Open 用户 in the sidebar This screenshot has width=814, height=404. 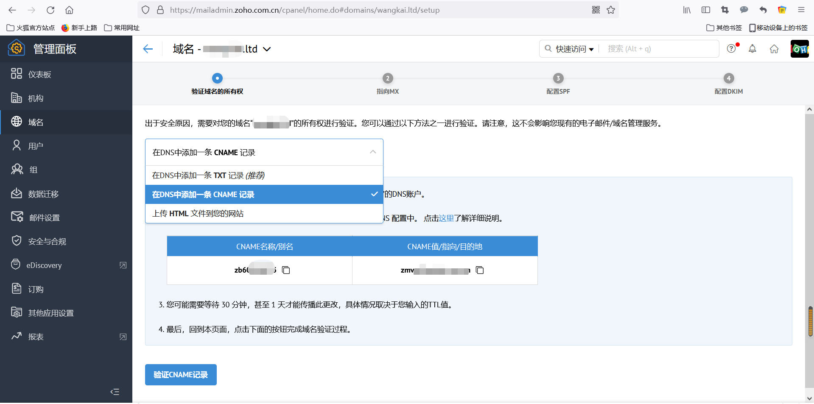(36, 146)
